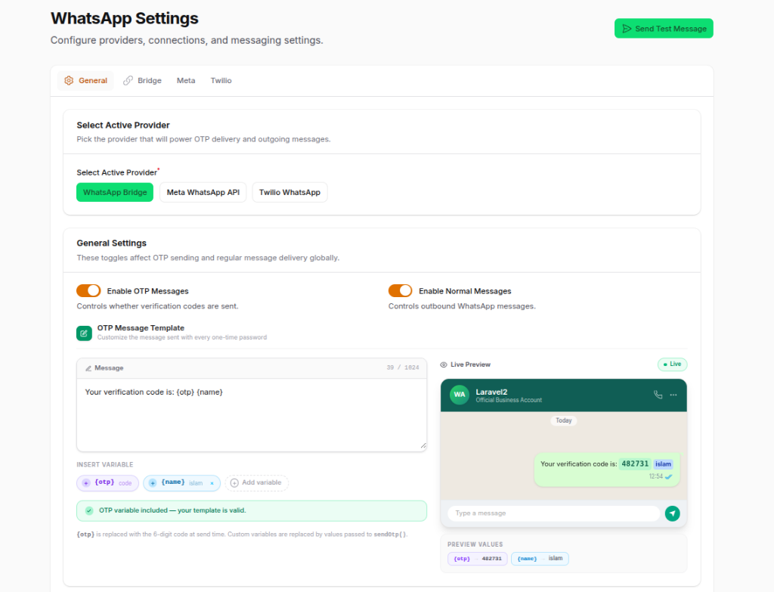Click the Today date label in chat
This screenshot has height=592, width=774.
pyautogui.click(x=564, y=420)
